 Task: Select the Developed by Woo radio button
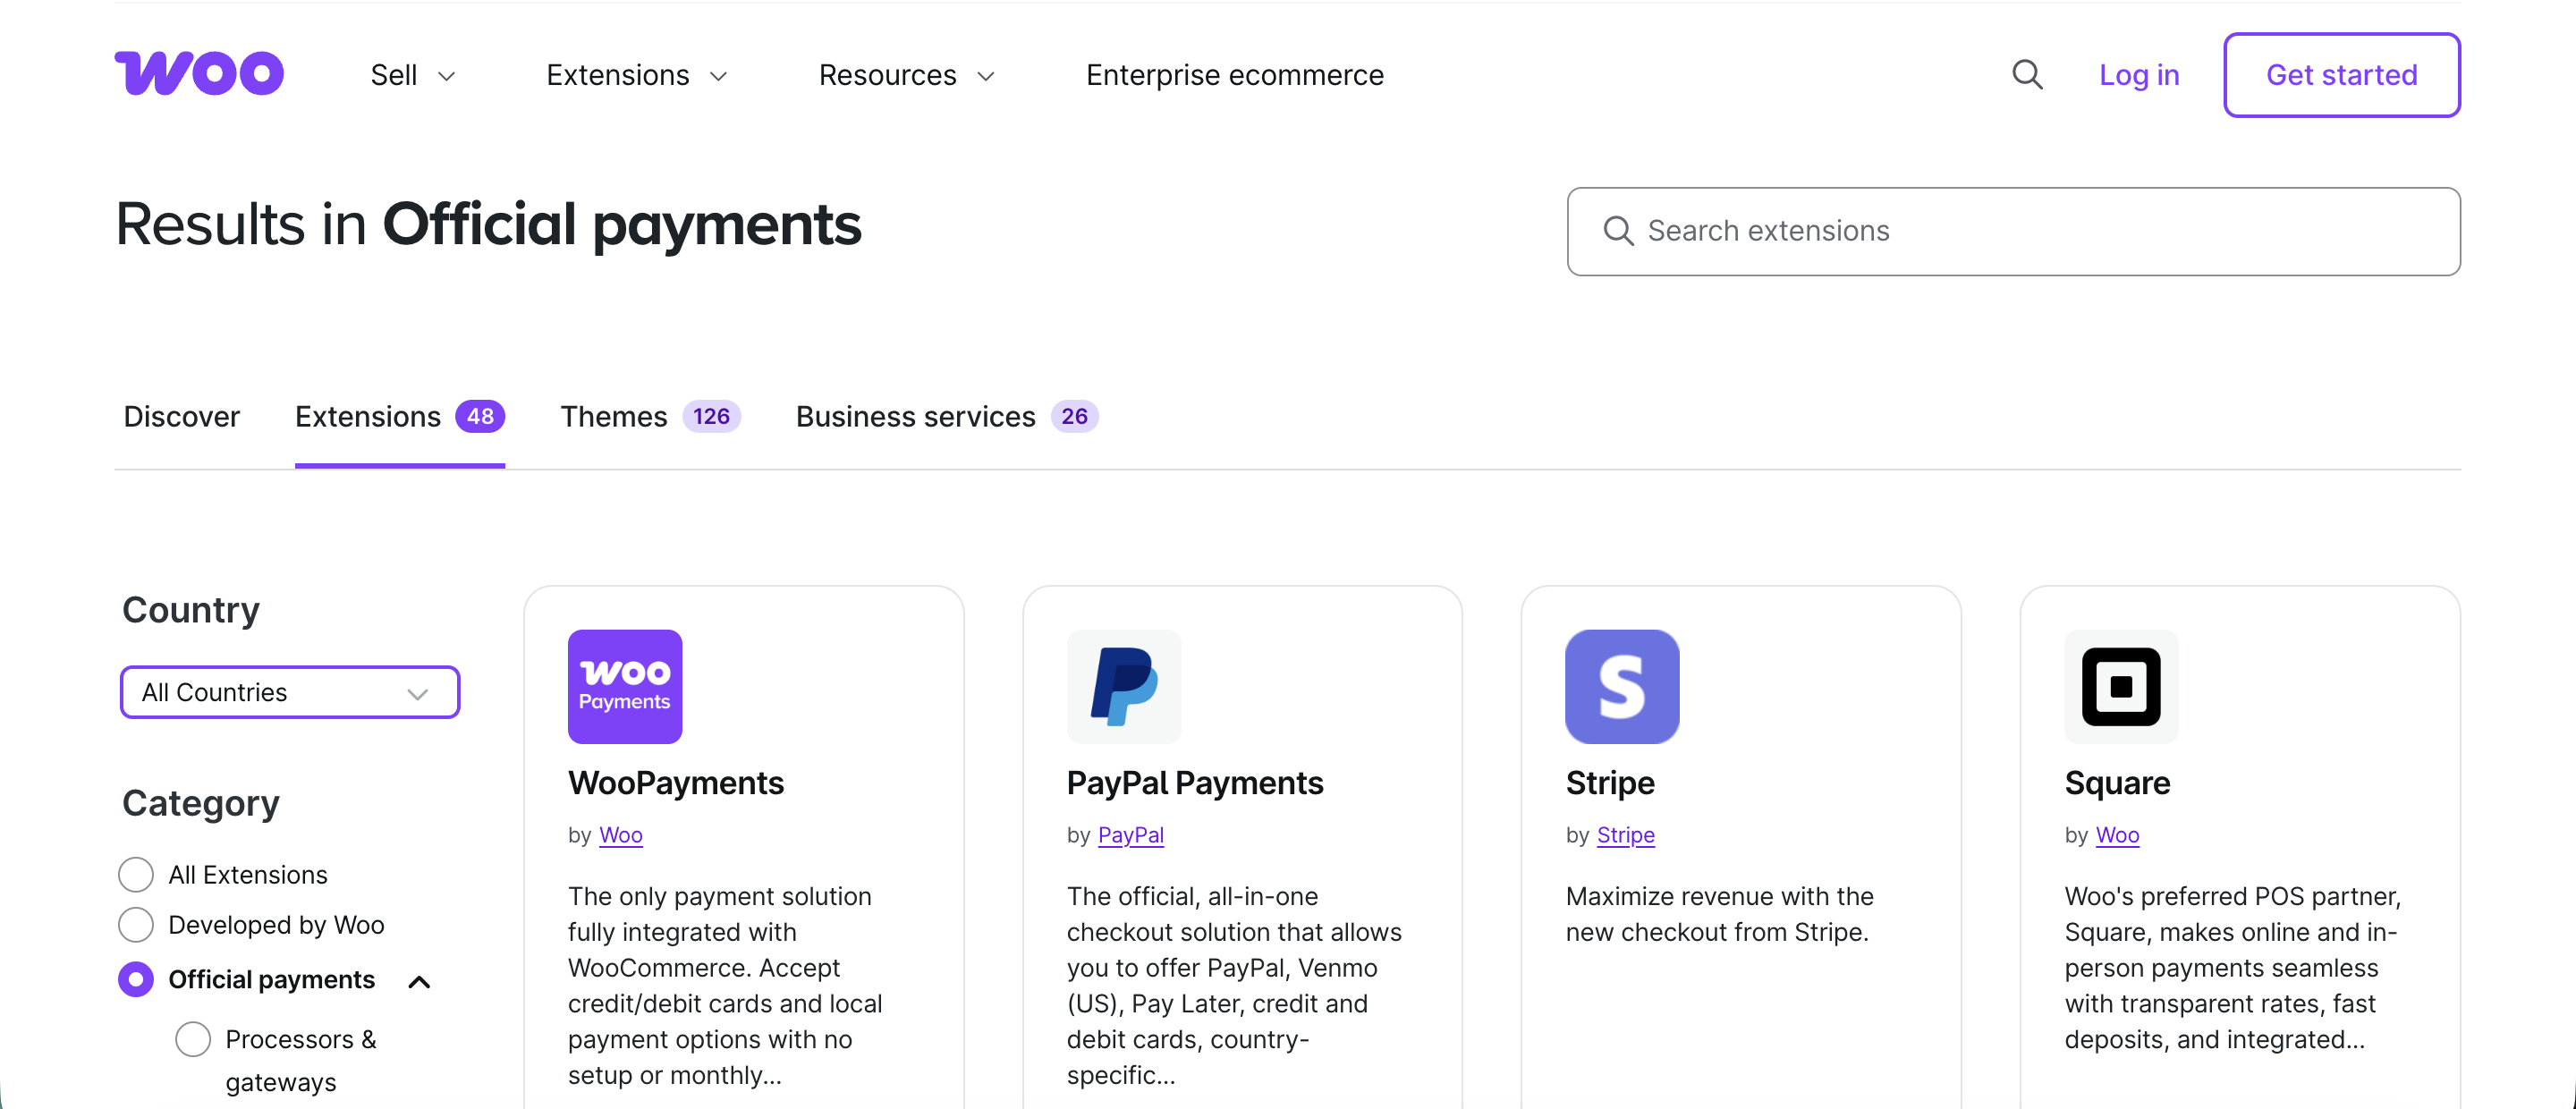pyautogui.click(x=136, y=924)
